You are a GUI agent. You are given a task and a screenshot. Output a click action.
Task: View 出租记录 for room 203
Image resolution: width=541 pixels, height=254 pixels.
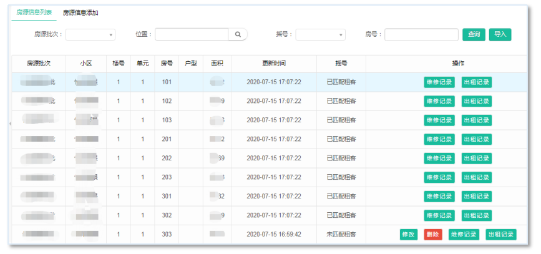(x=476, y=178)
